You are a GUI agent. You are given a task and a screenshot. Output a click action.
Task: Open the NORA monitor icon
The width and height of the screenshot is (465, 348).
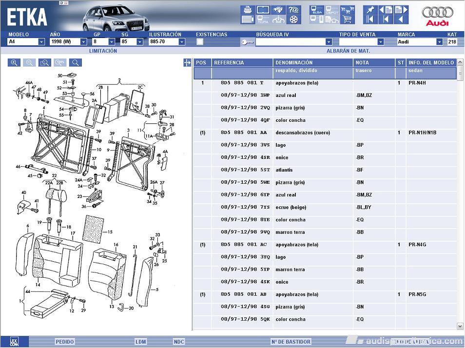pos(263,19)
